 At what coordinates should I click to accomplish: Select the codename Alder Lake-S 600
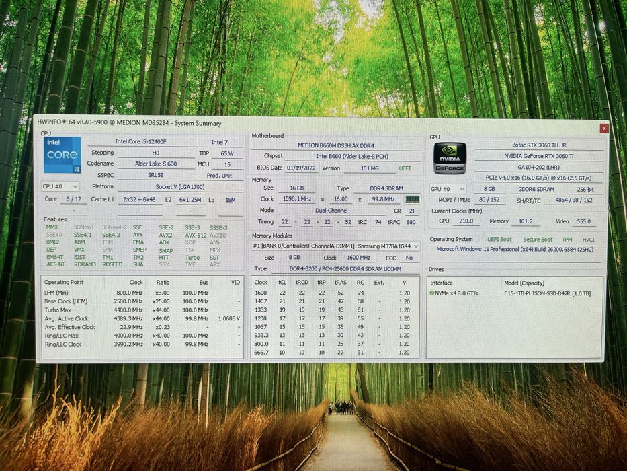click(x=155, y=164)
